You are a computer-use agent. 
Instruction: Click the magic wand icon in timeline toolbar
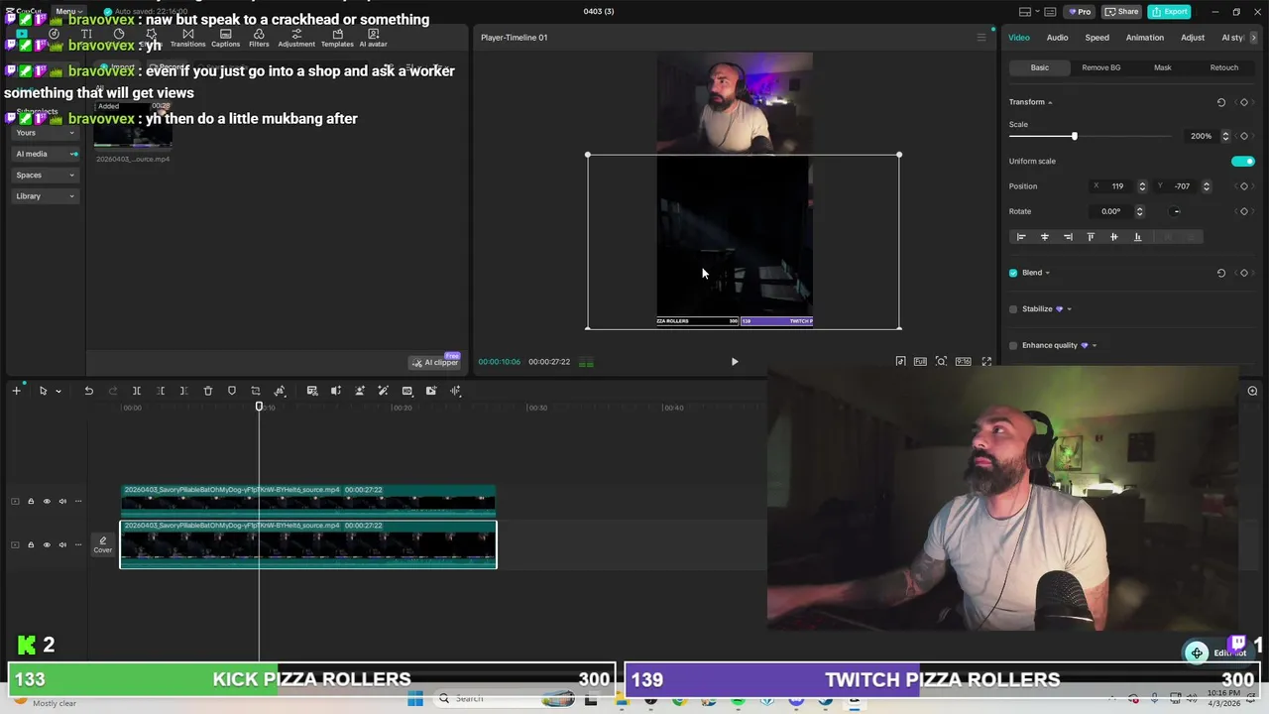tap(384, 391)
